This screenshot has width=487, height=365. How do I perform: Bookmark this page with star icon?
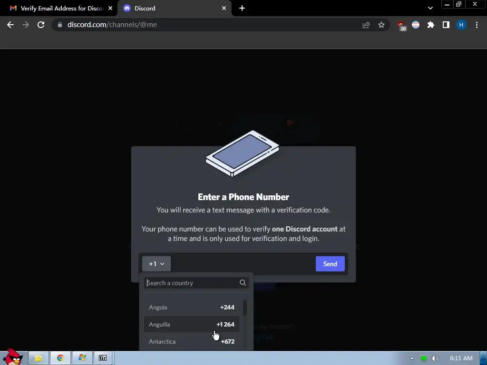381,25
